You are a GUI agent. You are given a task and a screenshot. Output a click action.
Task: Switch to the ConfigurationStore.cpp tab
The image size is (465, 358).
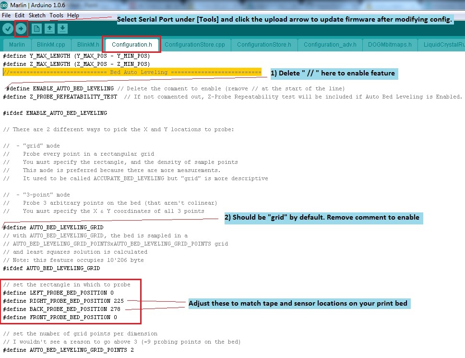tap(194, 45)
